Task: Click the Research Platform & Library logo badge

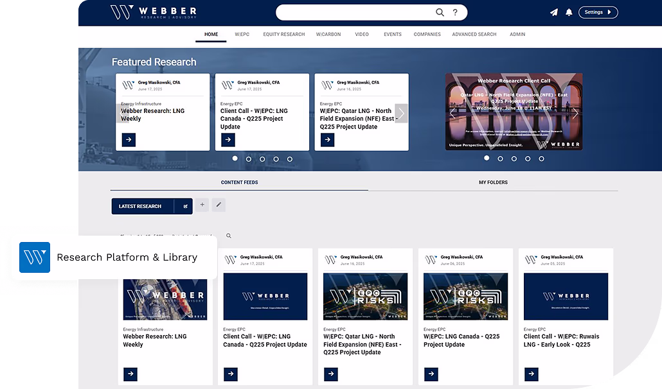Action: coord(35,257)
